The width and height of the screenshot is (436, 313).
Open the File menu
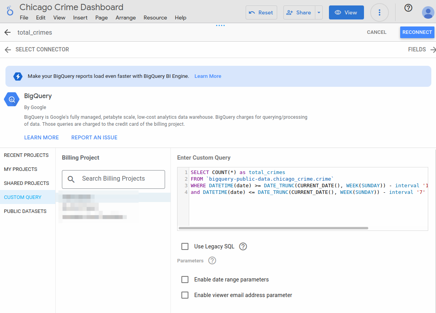tap(24, 18)
